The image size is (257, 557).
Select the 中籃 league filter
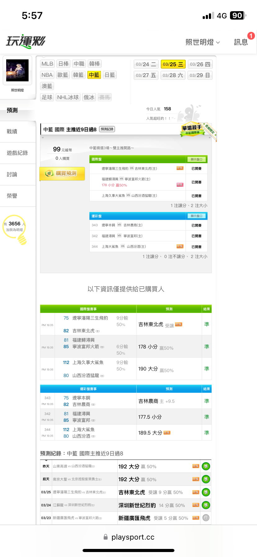(94, 75)
